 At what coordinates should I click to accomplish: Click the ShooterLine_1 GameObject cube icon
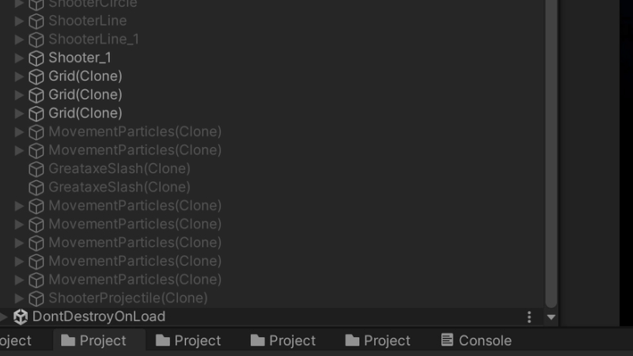tap(36, 40)
